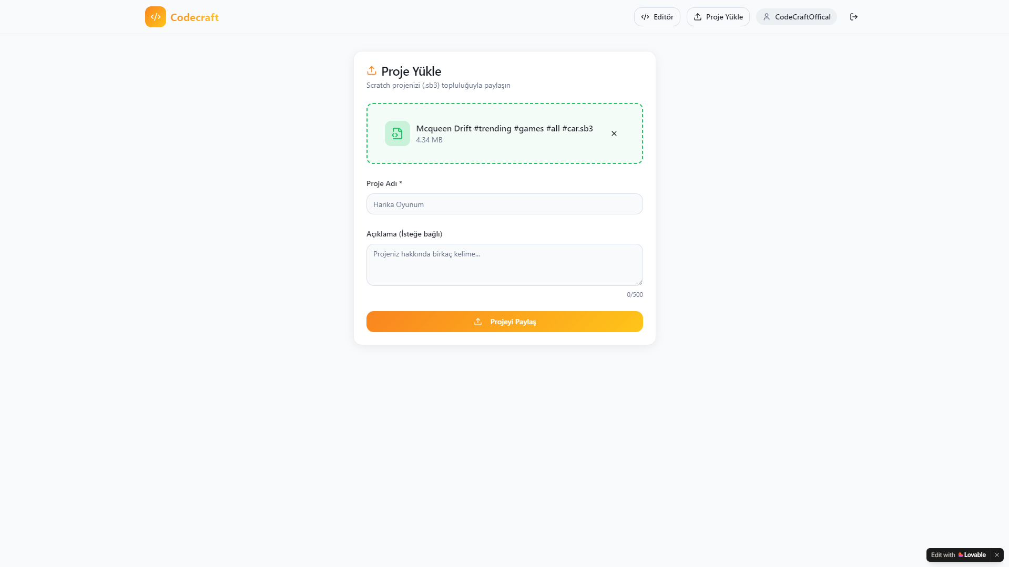Click the orange upload icon beside the heading
The width and height of the screenshot is (1009, 567).
coord(372,70)
